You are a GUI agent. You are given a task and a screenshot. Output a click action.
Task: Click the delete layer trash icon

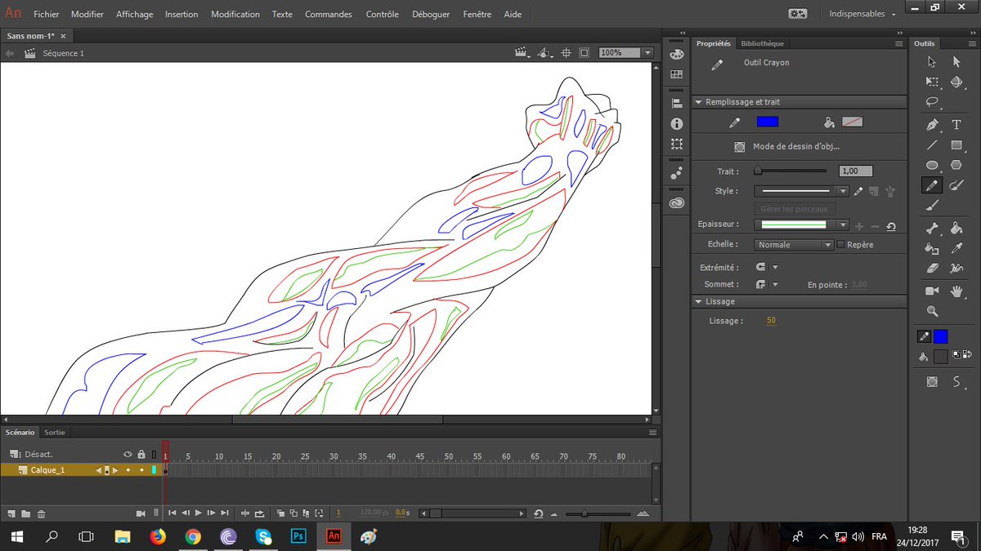tap(41, 513)
